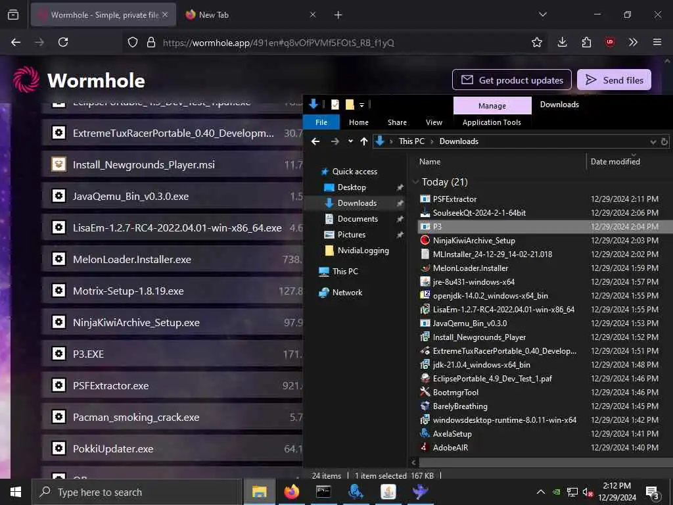This screenshot has height=505, width=673.
Task: Refresh the Downloads folder view
Action: pyautogui.click(x=664, y=141)
